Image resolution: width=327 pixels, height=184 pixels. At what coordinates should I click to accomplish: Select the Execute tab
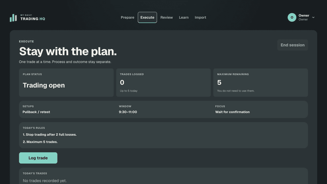[147, 17]
